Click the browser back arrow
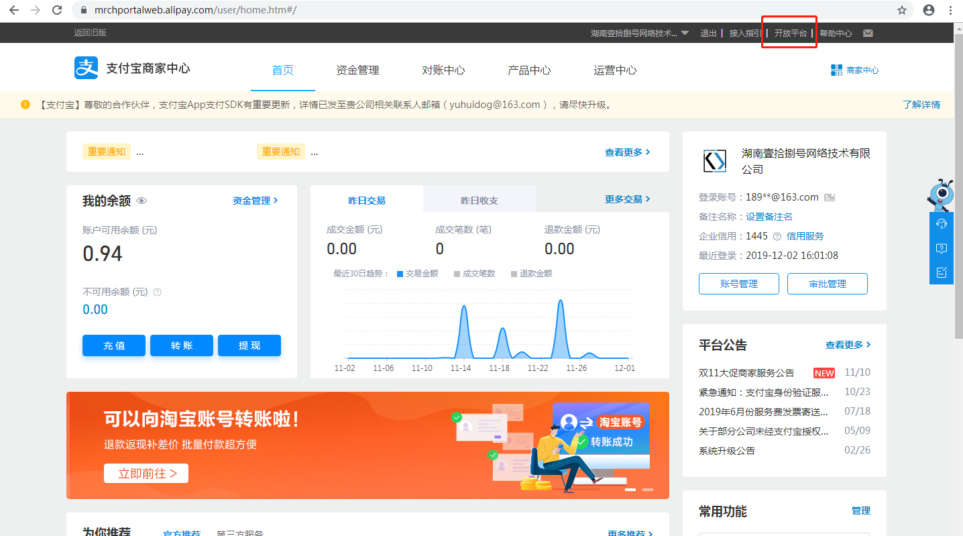Image resolution: width=963 pixels, height=536 pixels. point(13,10)
